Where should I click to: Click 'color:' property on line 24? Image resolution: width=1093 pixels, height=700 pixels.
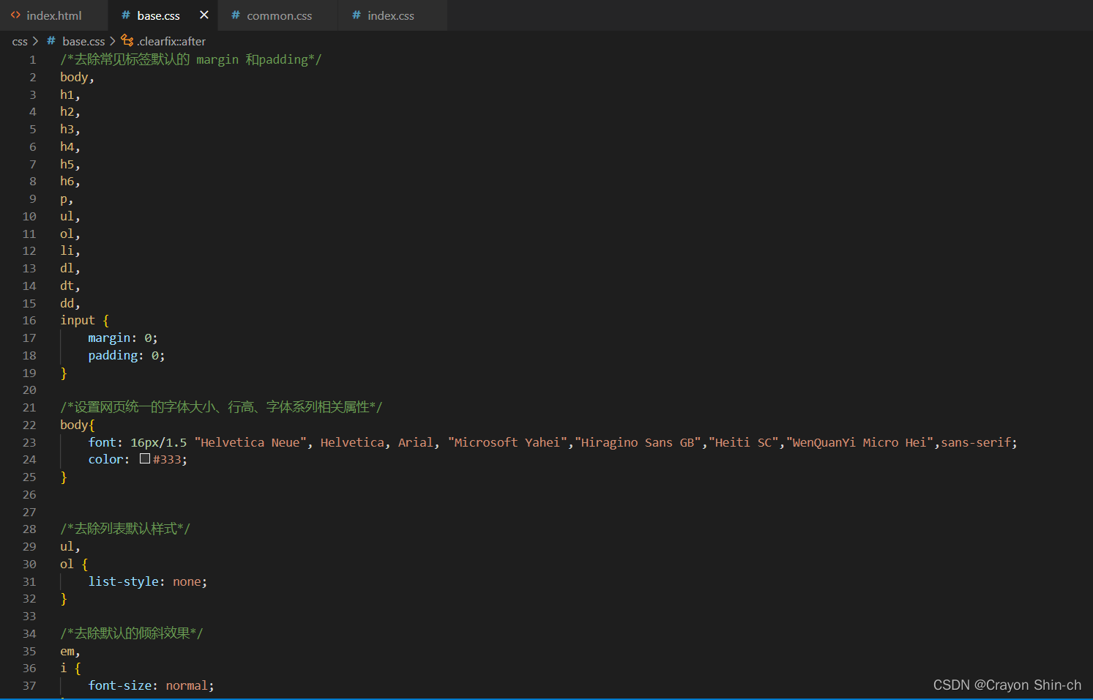tap(108, 460)
